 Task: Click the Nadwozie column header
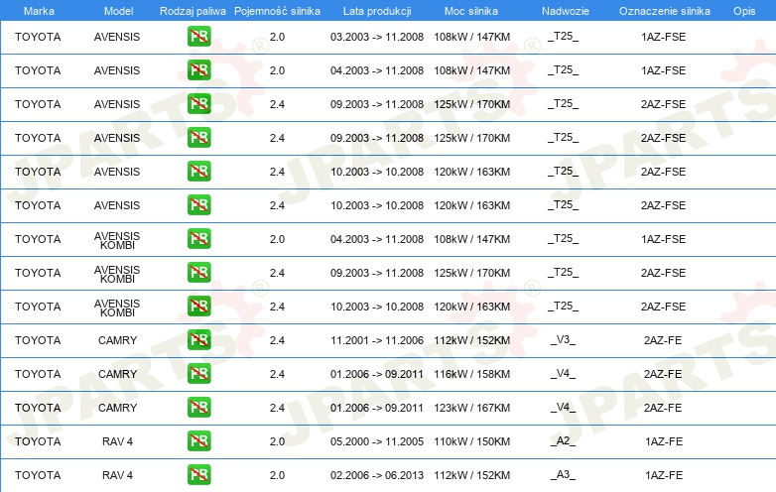tap(566, 11)
